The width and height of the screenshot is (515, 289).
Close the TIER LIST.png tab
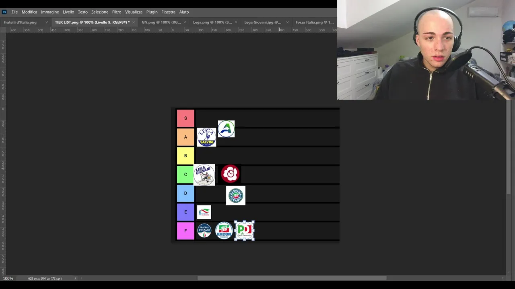134,22
